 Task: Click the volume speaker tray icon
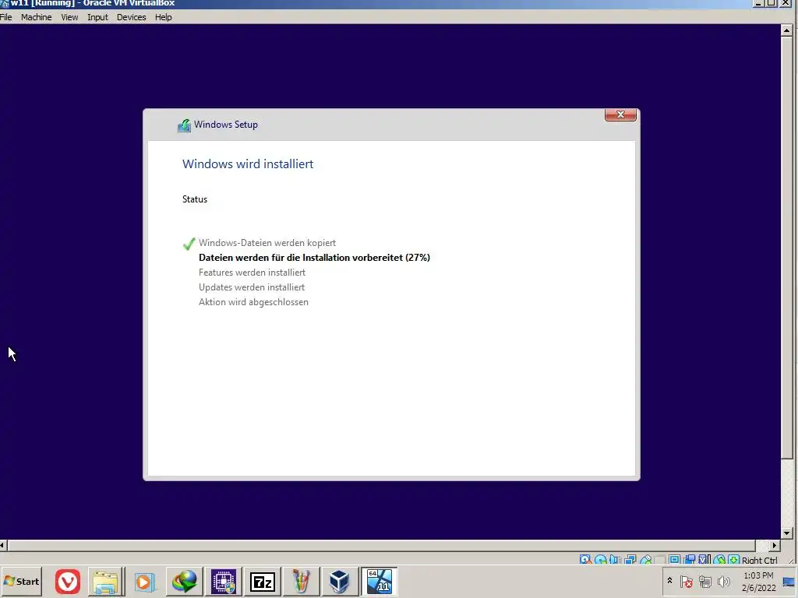[x=723, y=581]
